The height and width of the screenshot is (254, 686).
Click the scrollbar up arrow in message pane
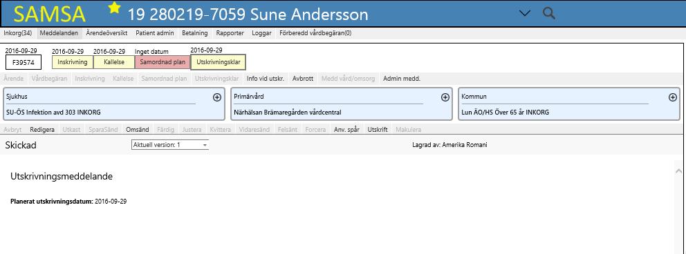[x=678, y=170]
